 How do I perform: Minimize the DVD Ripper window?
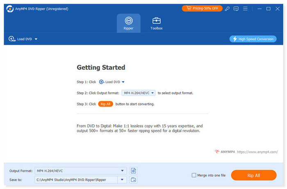point(260,9)
